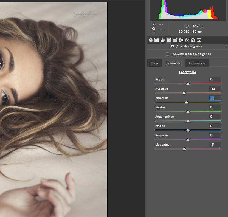Select the Saturación tab
Image resolution: width=228 pixels, height=217 pixels.
coord(173,63)
